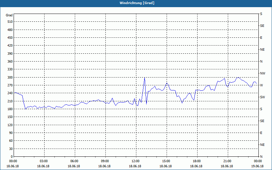272x170 pixels.
Task: Click the SE label between 120 and 150 gridlines
Action: coord(262,121)
